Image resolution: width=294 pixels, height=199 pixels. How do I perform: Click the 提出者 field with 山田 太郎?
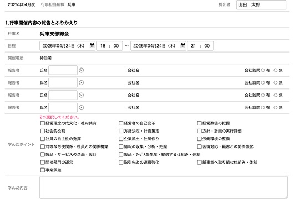click(x=261, y=5)
